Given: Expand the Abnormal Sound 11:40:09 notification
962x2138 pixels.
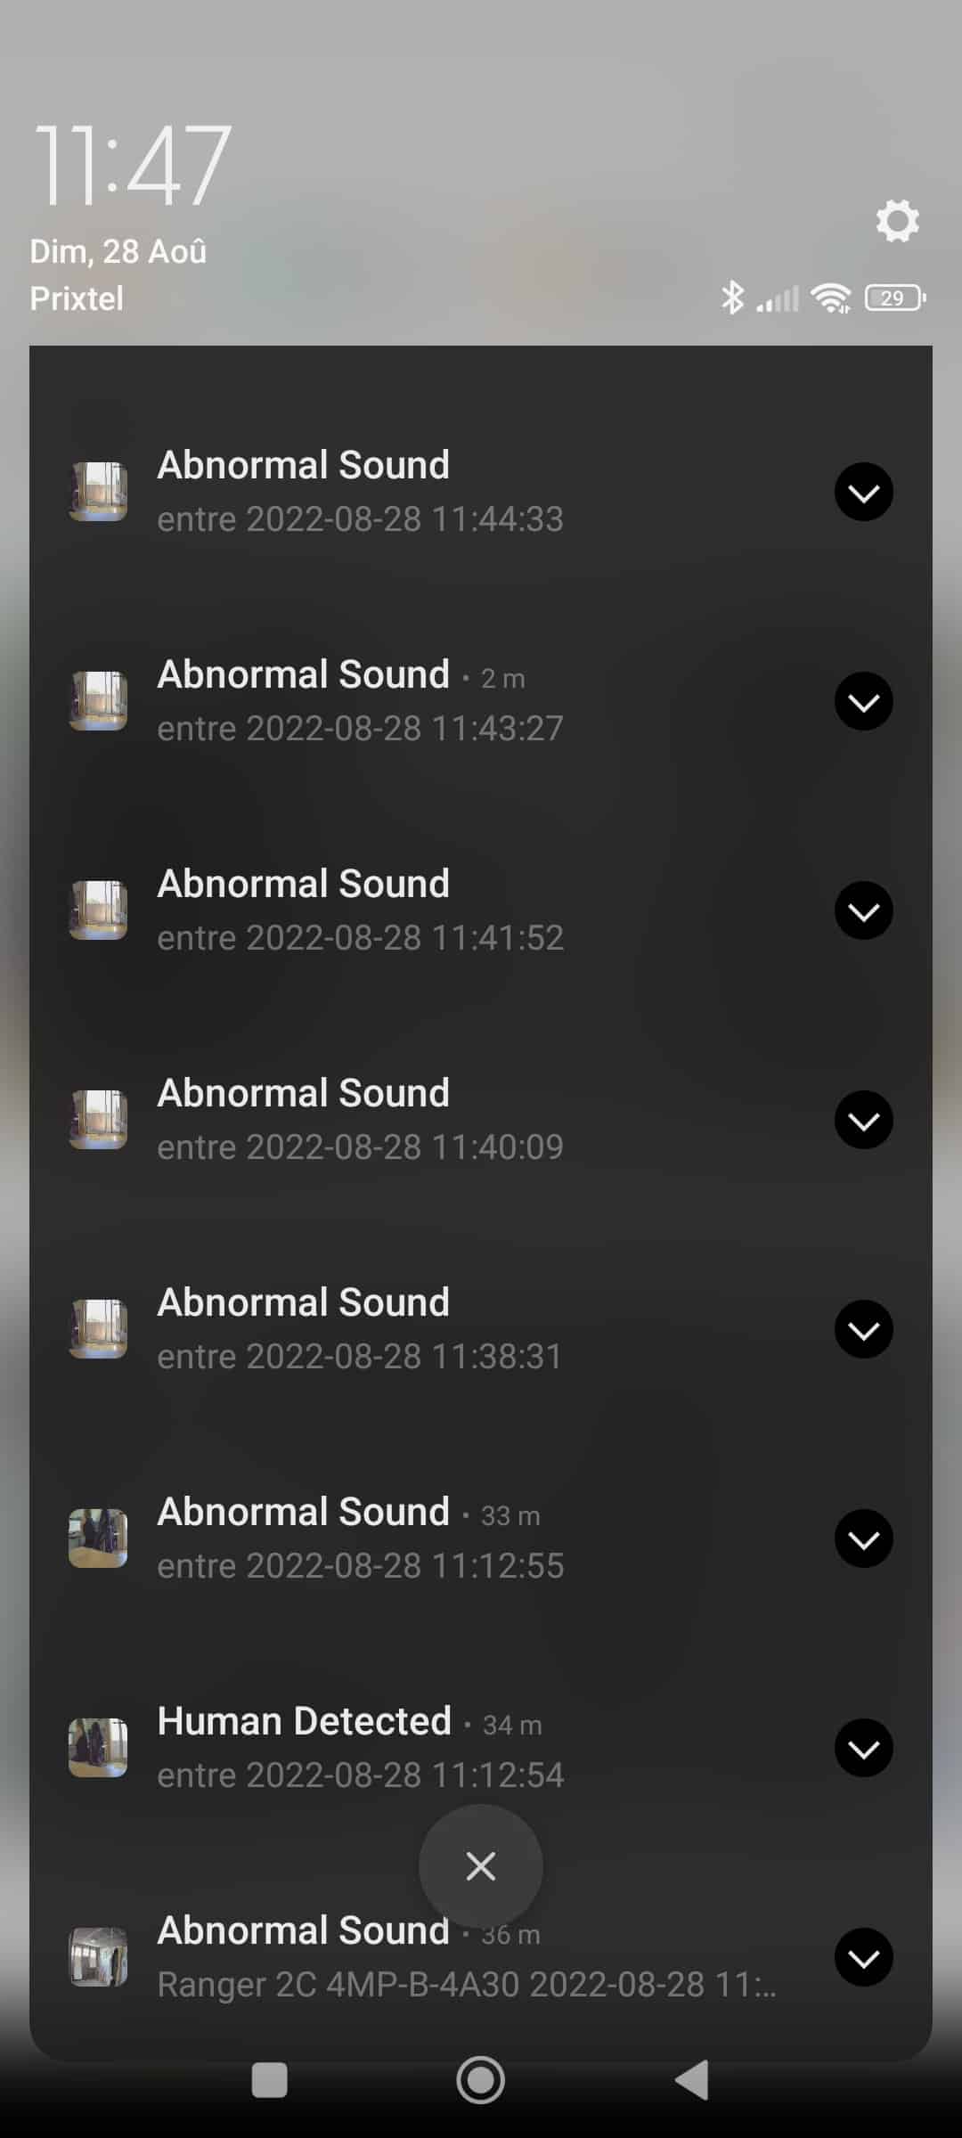Looking at the screenshot, I should point(863,1120).
